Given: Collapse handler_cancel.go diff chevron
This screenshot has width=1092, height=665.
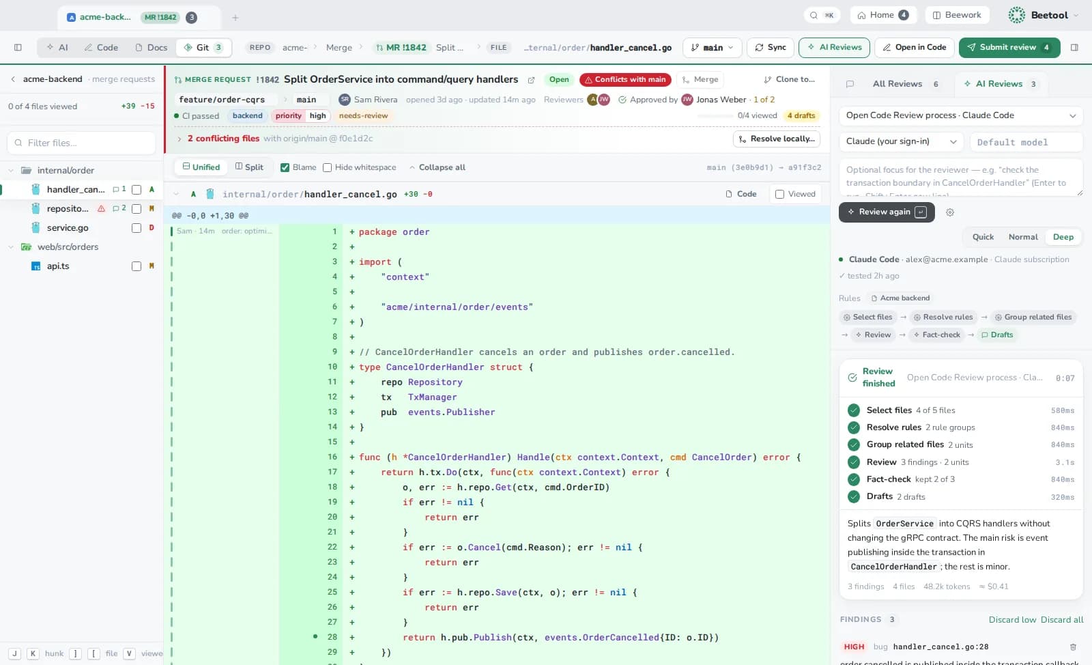Looking at the screenshot, I should pos(176,194).
